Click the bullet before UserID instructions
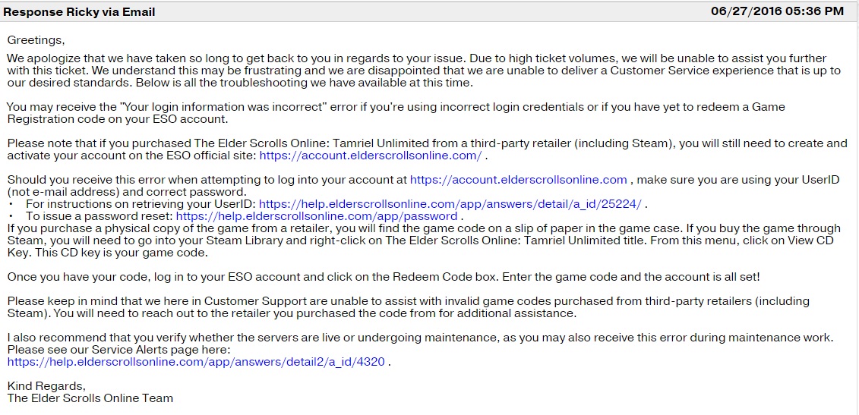Image resolution: width=859 pixels, height=415 pixels. tap(11, 203)
